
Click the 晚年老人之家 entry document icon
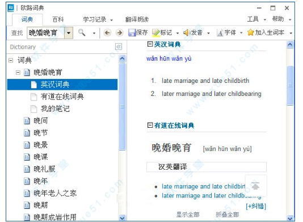[27, 193]
